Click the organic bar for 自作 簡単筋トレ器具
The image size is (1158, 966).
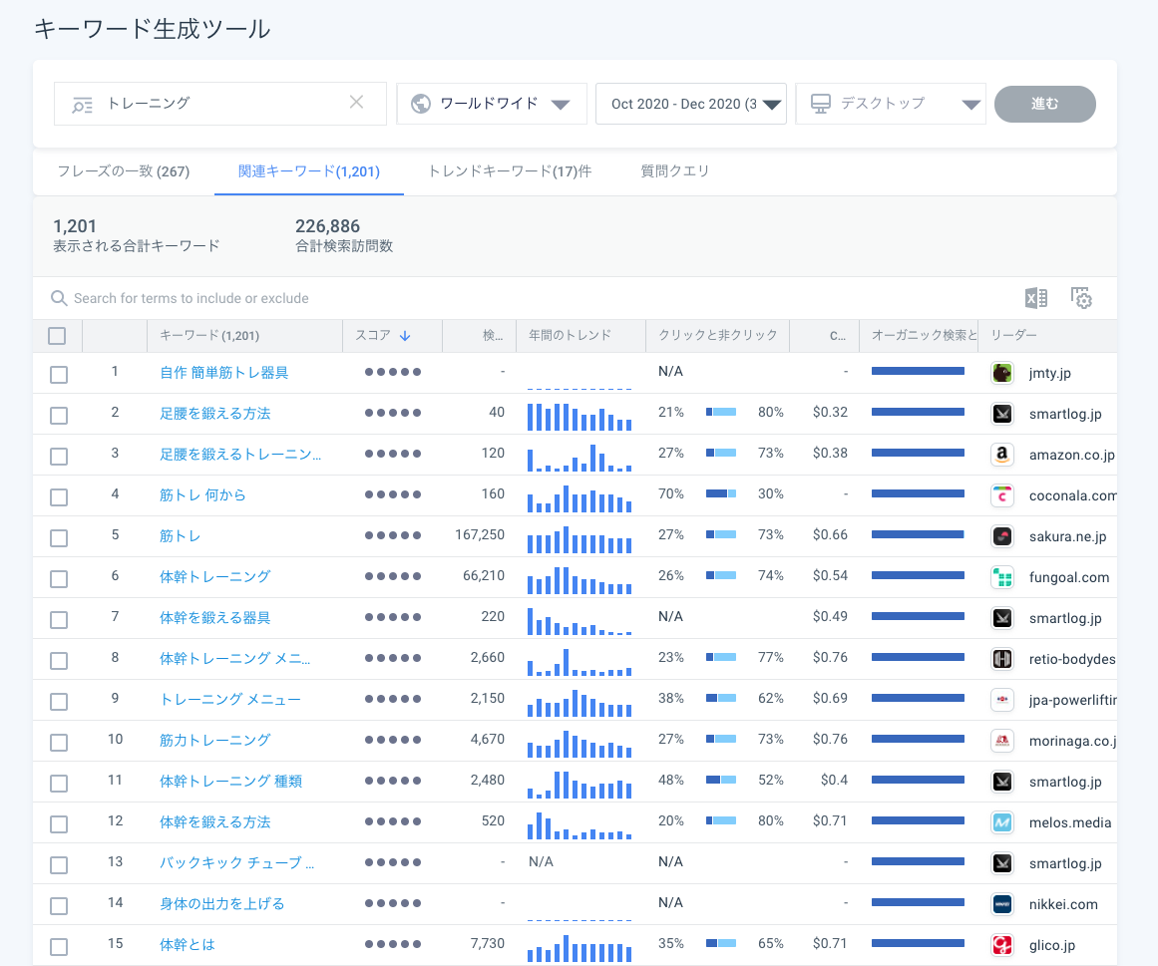918,371
